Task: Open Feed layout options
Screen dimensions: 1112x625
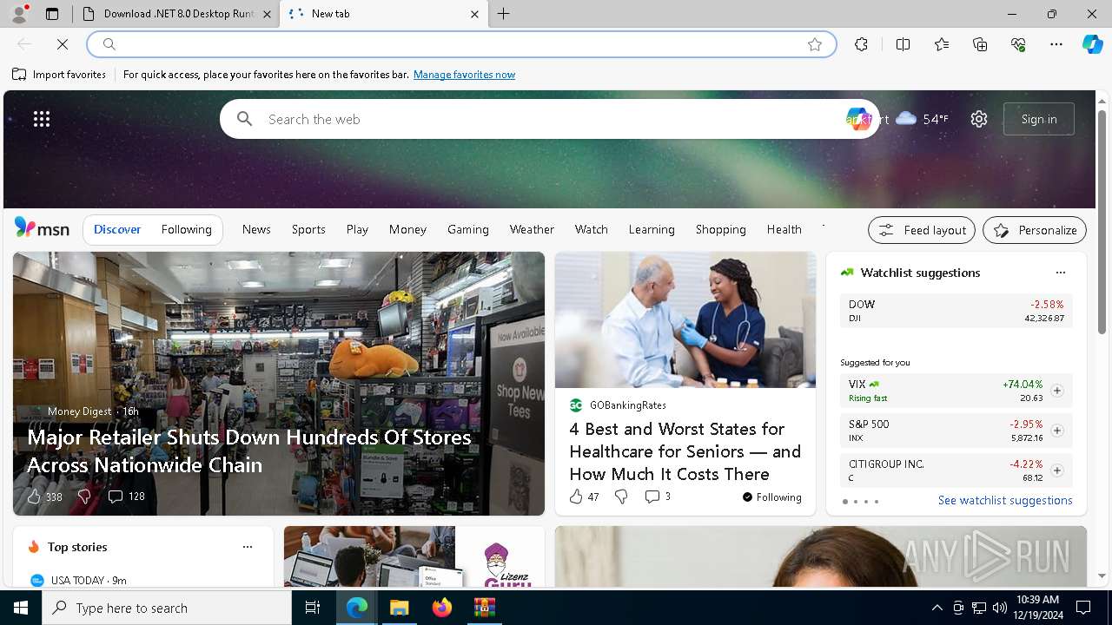Action: pos(922,230)
